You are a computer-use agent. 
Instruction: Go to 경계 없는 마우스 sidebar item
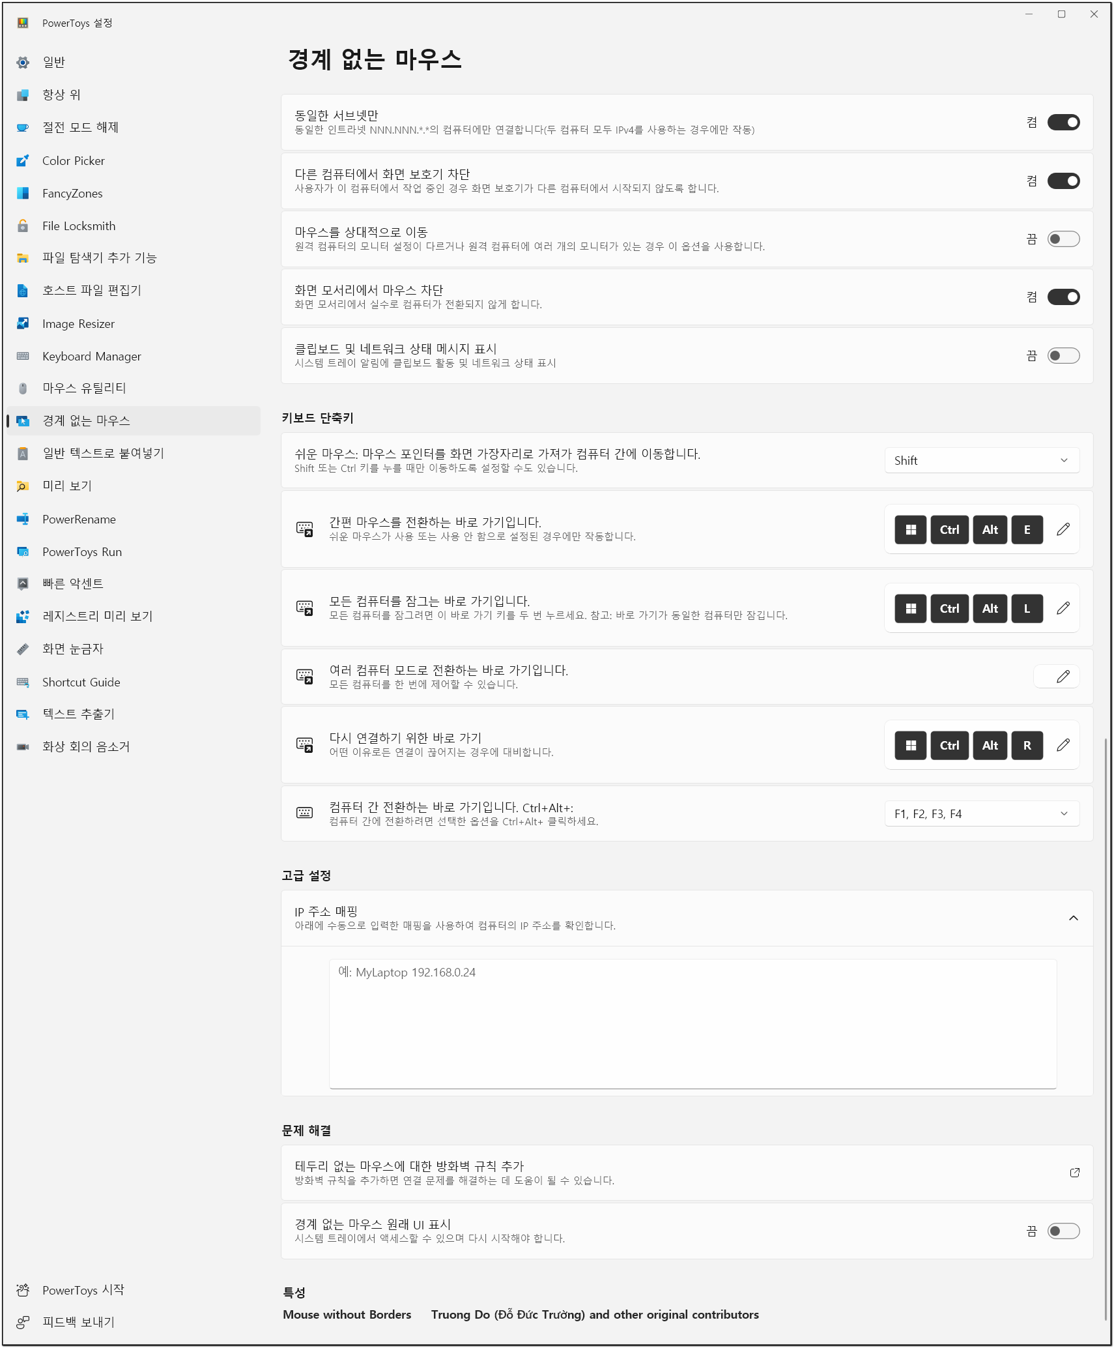[x=134, y=421]
